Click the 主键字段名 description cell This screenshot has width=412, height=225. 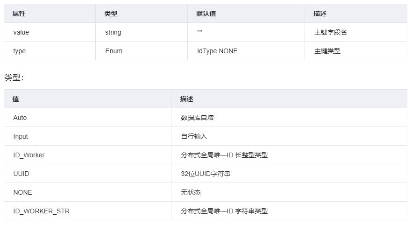(331, 32)
